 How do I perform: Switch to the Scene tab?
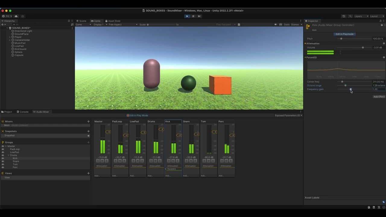[x=81, y=21]
